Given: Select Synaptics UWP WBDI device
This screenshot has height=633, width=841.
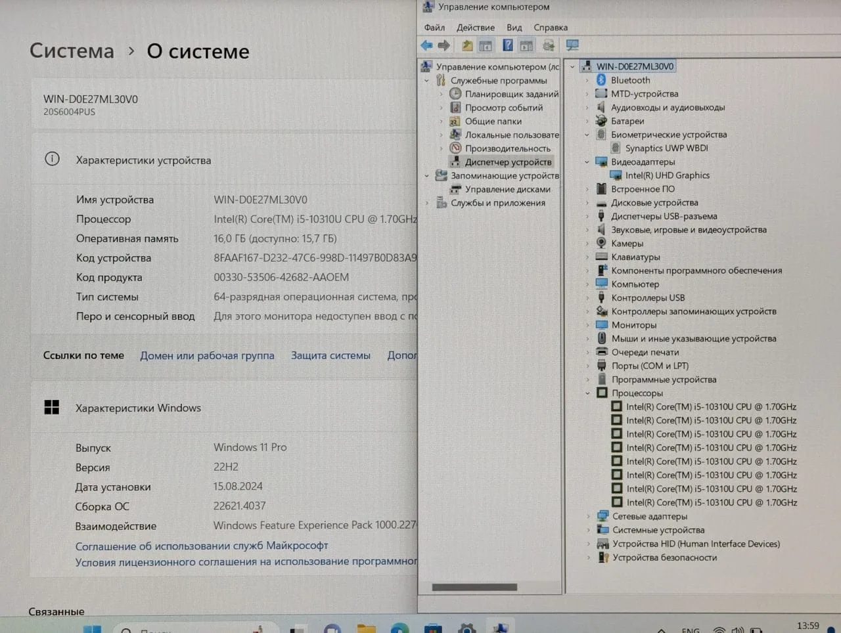Looking at the screenshot, I should point(666,148).
